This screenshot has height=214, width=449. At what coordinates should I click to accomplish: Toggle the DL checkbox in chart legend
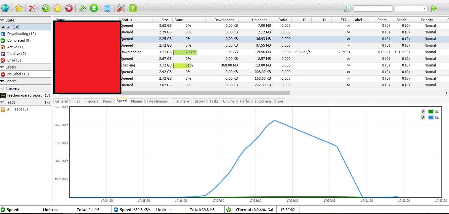(x=423, y=117)
